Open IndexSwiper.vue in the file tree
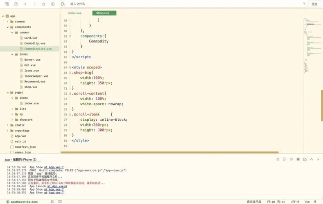The width and height of the screenshot is (323, 204). pyautogui.click(x=36, y=76)
